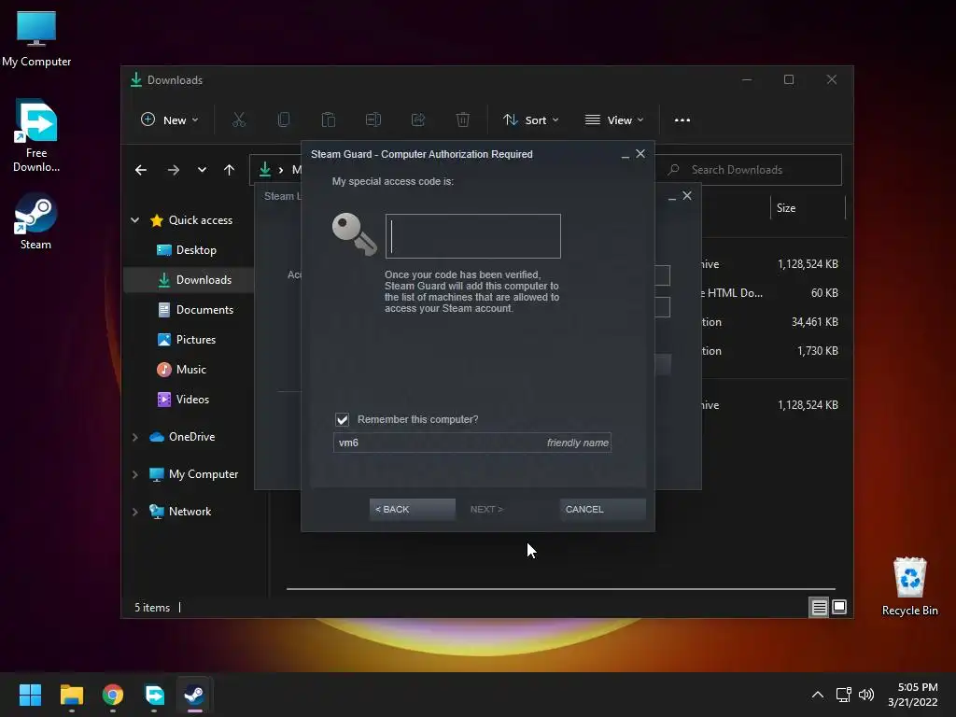Go forward with the right arrow in Explorer
Screen dimensions: 956x717
pos(173,170)
